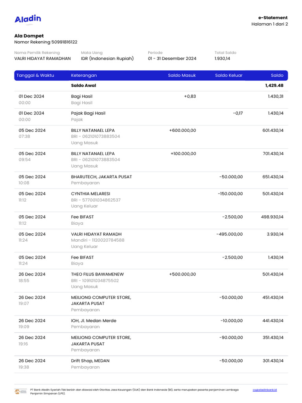Click the +600.000,00 incoming amount
This screenshot has width=302, height=403.
click(182, 130)
